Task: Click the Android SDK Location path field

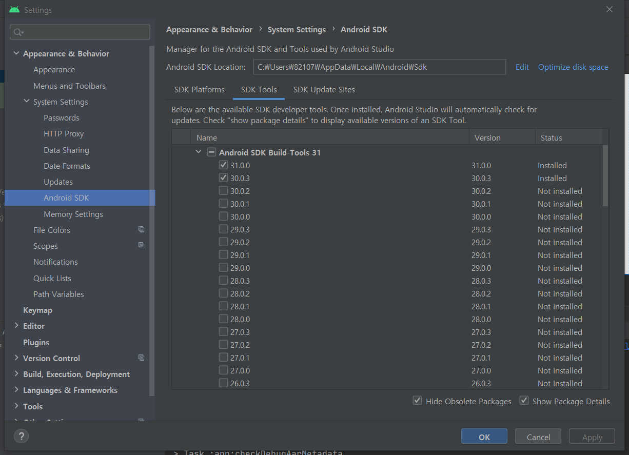Action: coord(380,67)
